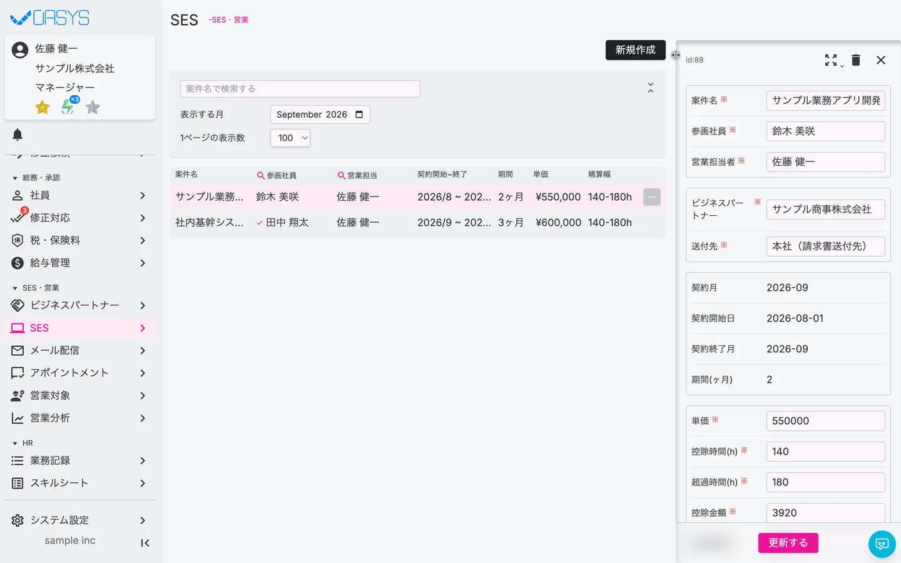Search by 営業担当 magnifier icon

click(x=342, y=176)
